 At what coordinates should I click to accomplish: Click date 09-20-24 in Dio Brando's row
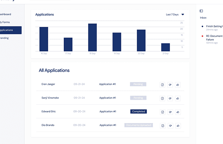pyautogui.click(x=79, y=125)
